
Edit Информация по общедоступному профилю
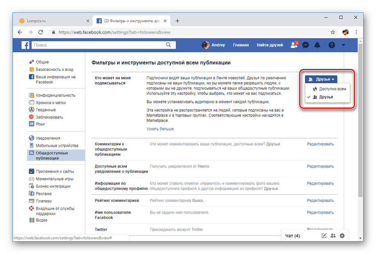pos(320,183)
